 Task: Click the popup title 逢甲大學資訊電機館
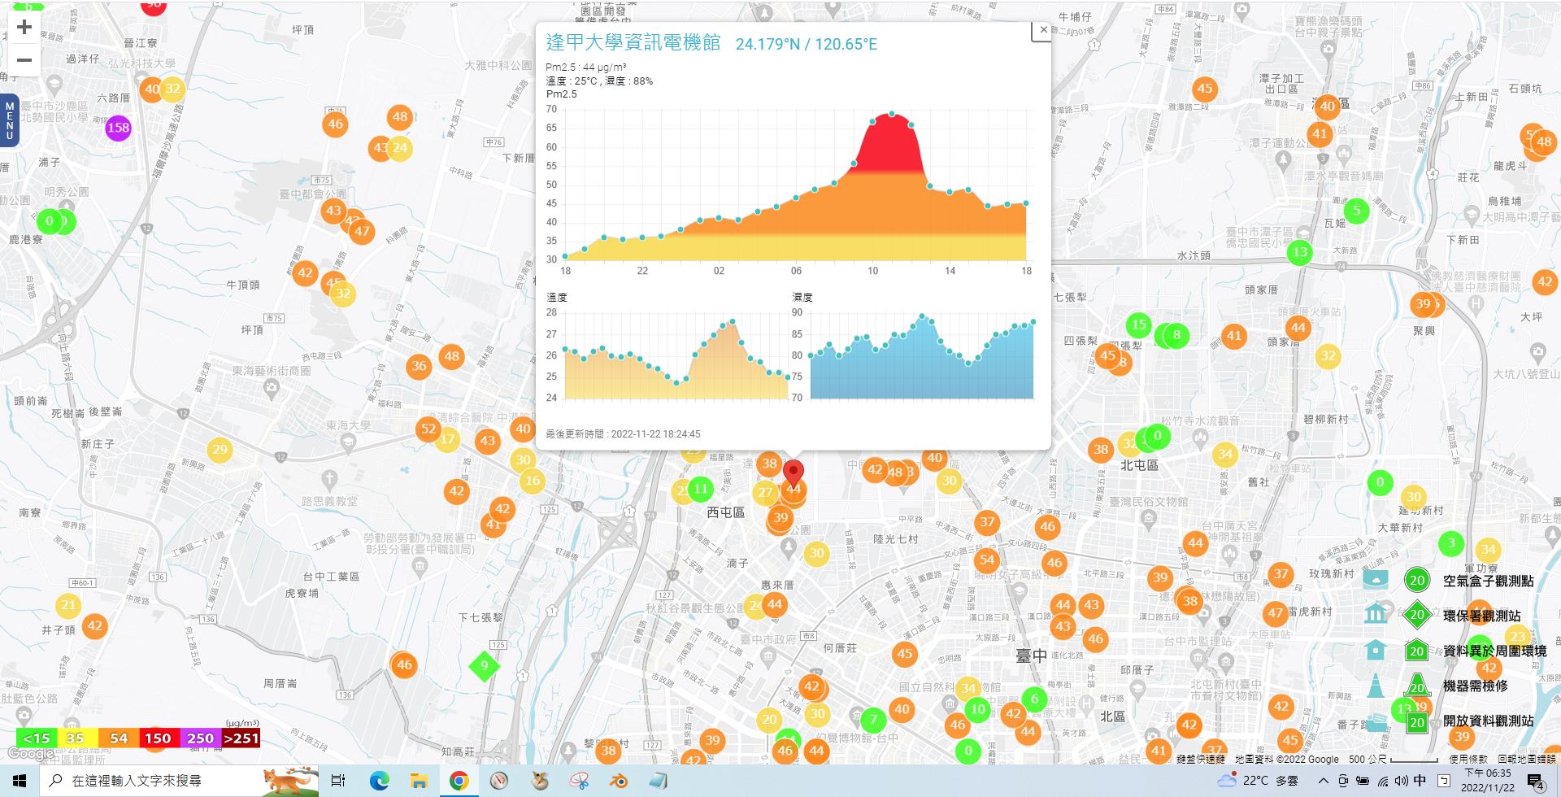pos(633,42)
